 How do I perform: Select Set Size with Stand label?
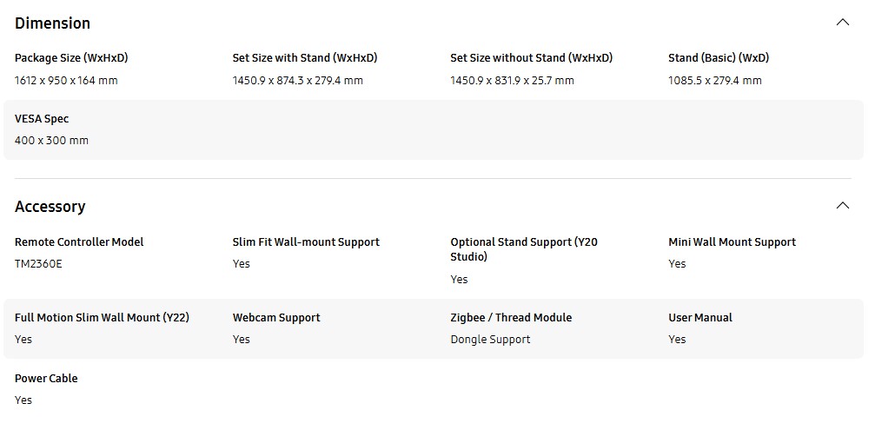pos(305,58)
